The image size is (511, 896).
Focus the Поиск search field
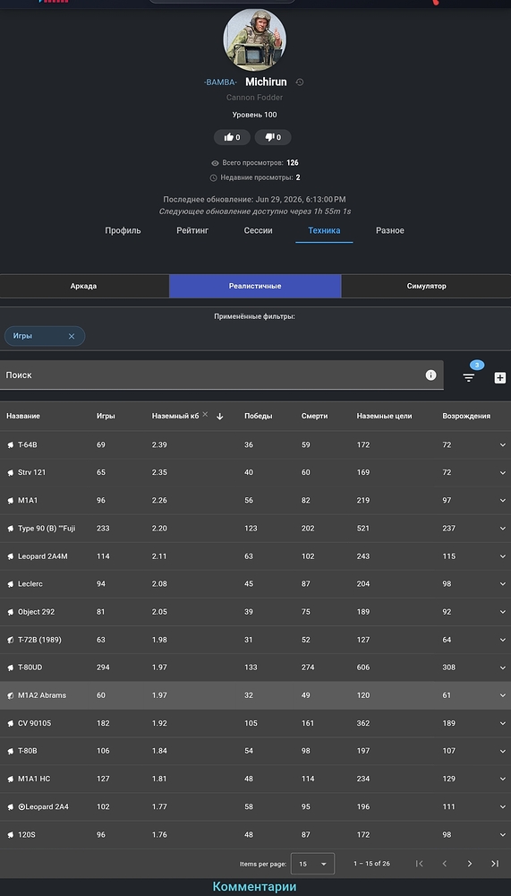222,375
